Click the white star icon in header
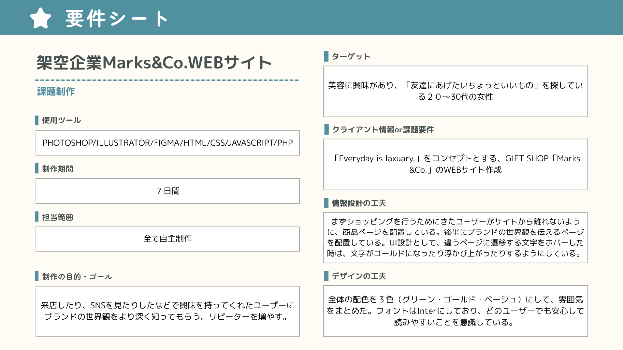This screenshot has width=623, height=350. 41,18
